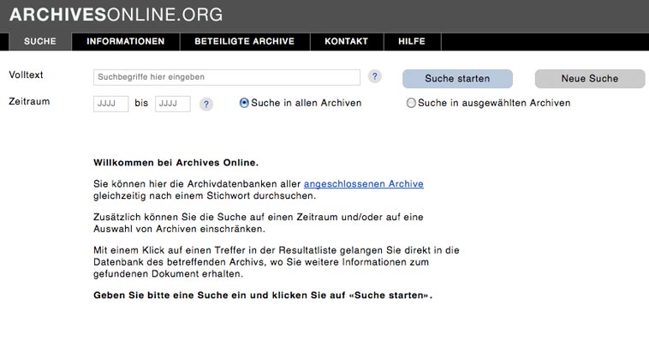Click the Zeitraum label
This screenshot has width=649, height=347.
click(x=29, y=101)
